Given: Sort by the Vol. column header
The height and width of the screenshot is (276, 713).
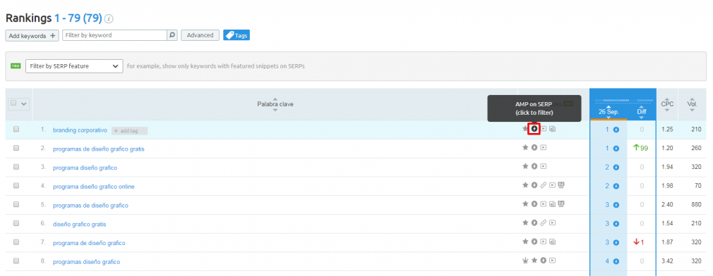Looking at the screenshot, I should pos(693,104).
